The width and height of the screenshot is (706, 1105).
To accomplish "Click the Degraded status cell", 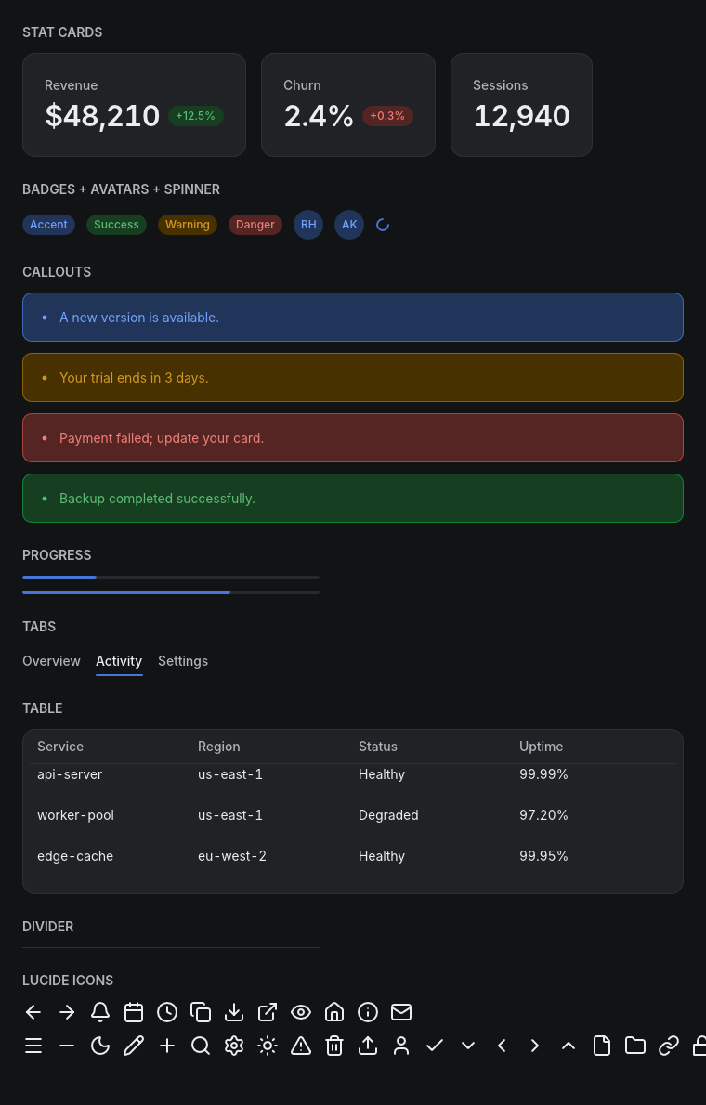I will coord(388,815).
